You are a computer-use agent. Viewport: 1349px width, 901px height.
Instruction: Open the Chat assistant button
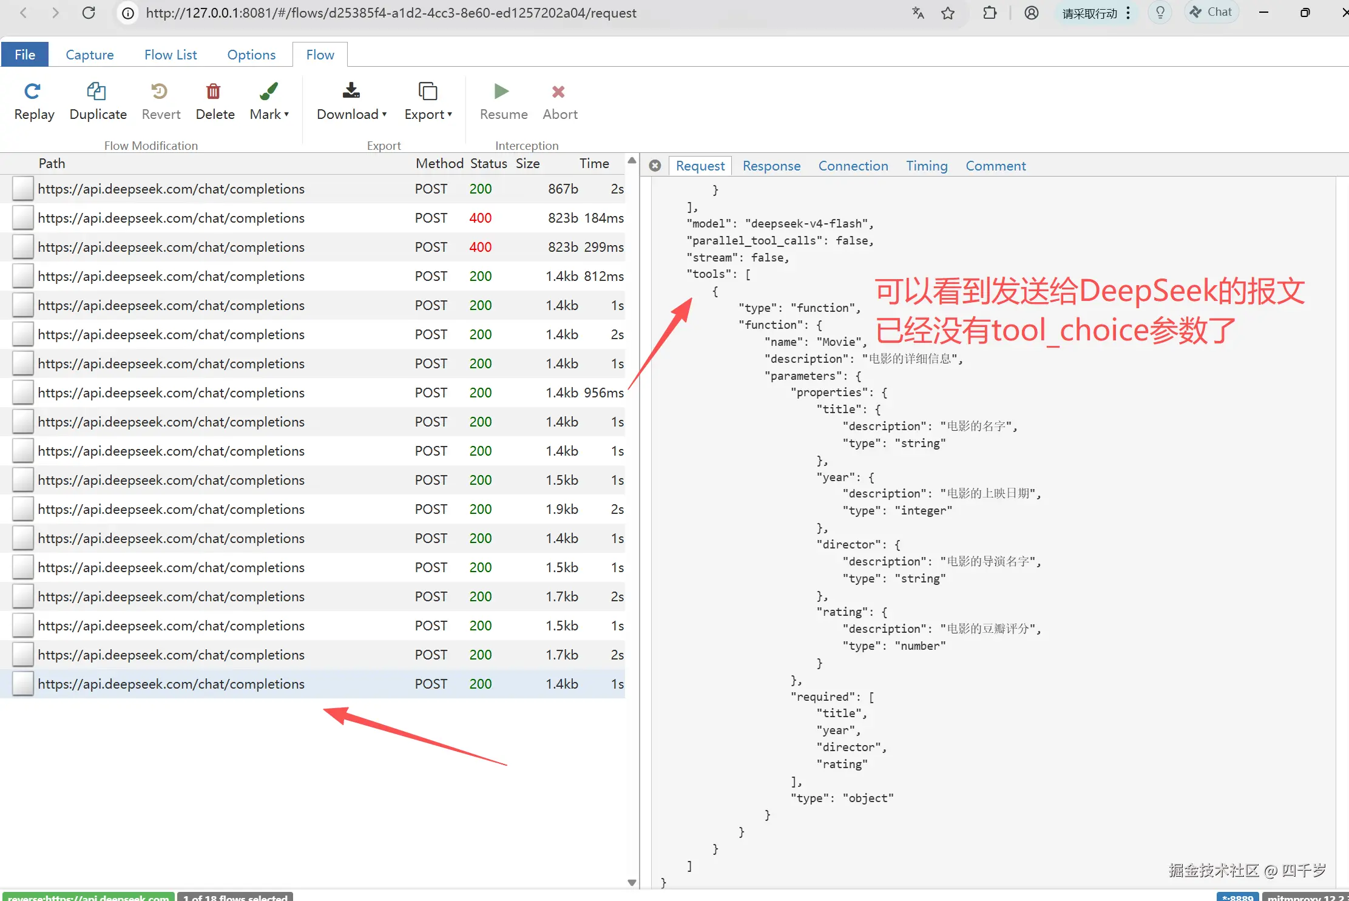coord(1211,12)
